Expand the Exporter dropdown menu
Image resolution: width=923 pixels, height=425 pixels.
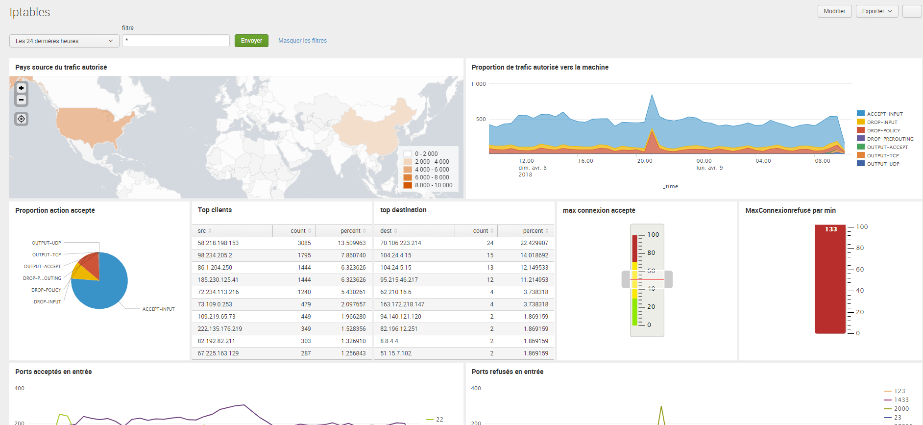(877, 11)
